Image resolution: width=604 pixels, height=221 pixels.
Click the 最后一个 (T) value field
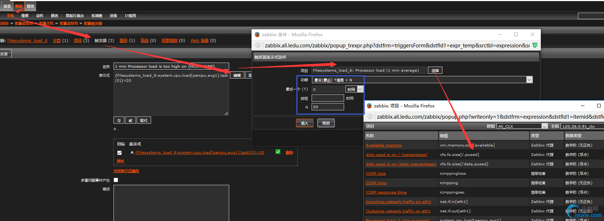pos(328,89)
